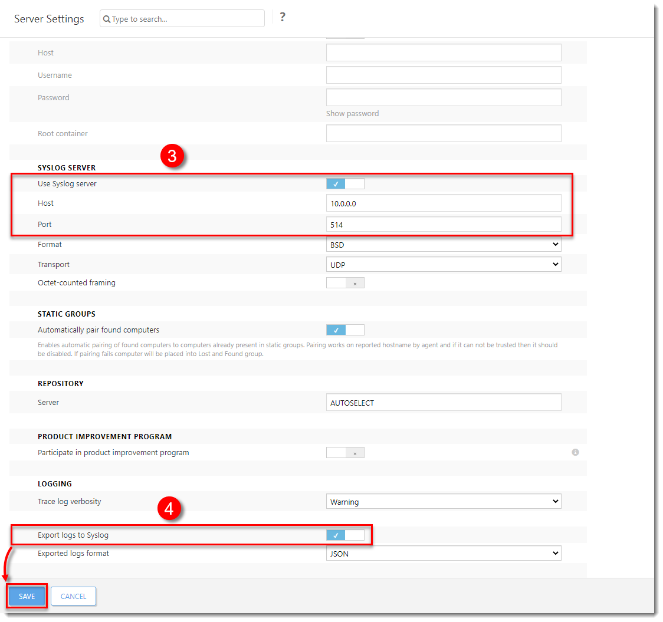Viewport: 663px width, 622px height.
Task: Disable the Use Syslog server toggle
Action: pos(345,183)
